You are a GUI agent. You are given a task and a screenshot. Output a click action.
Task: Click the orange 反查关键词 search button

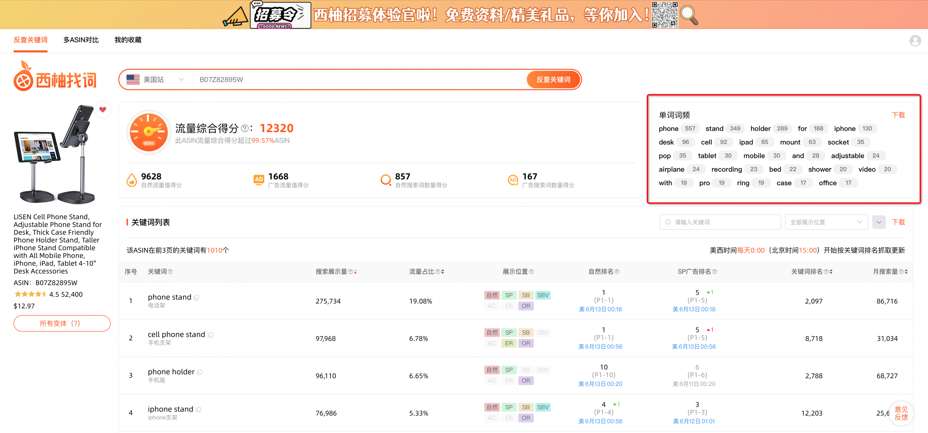[553, 80]
